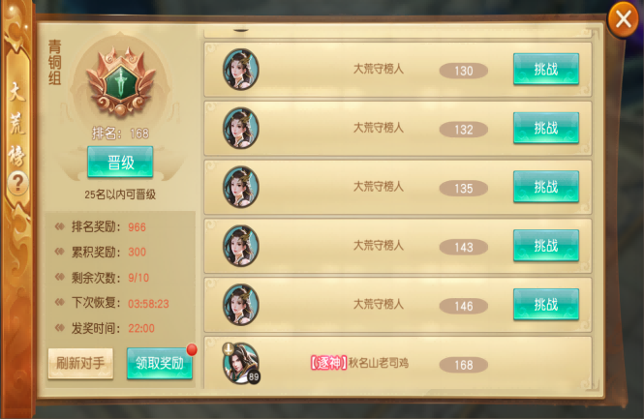Challenge the rank 130 opponent
644x419 pixels.
coord(546,69)
